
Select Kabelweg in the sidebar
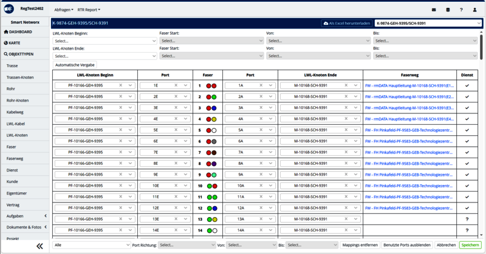(16, 112)
